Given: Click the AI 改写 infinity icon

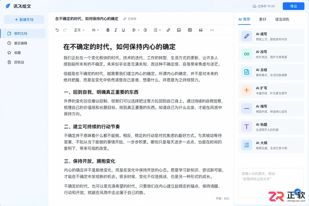Looking at the screenshot, I should (247, 54).
